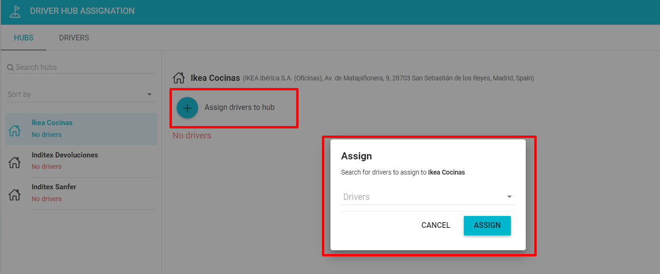Switch to the DRIVERS tab
The image size is (660, 274).
(74, 38)
